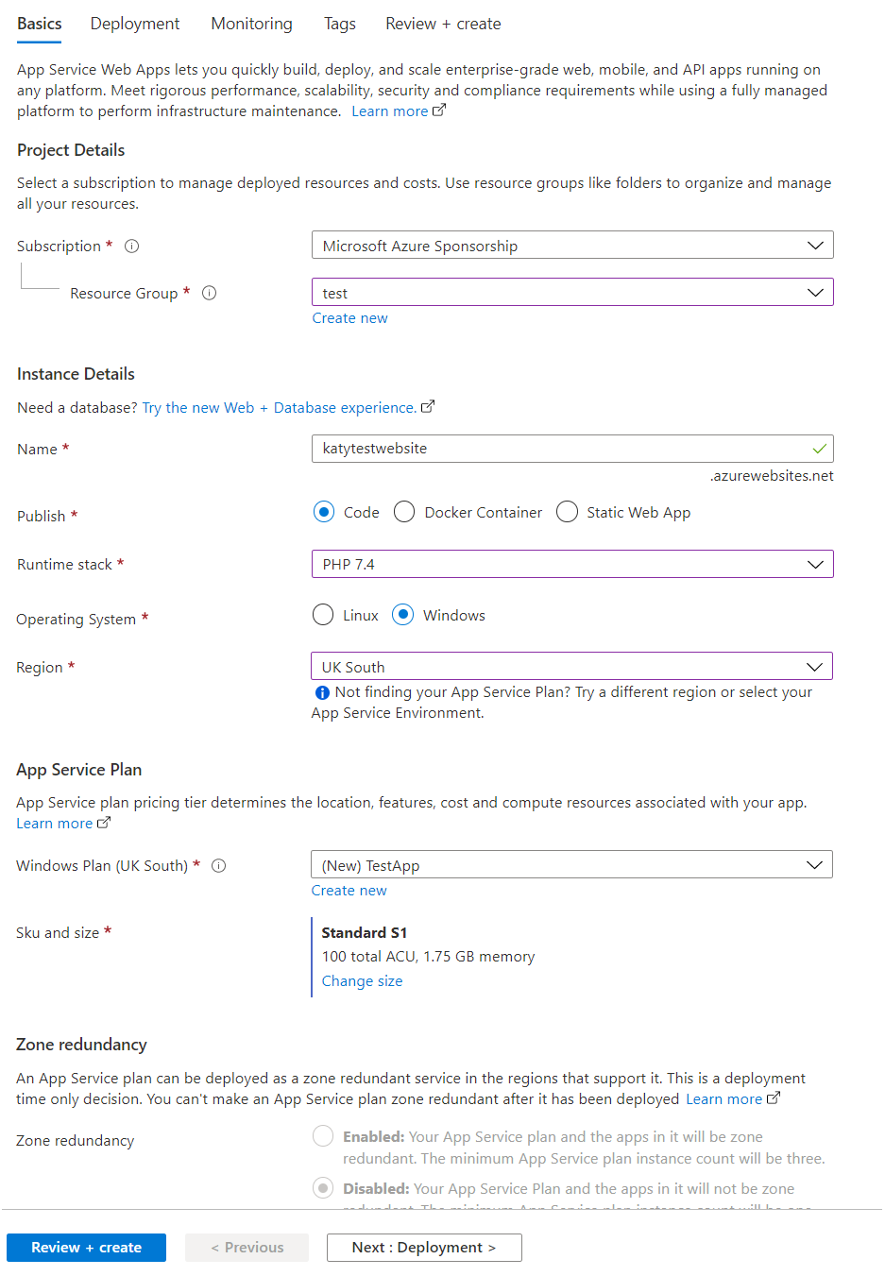Open the Monitoring tab
Viewport: 885px width, 1276px height.
click(x=251, y=24)
